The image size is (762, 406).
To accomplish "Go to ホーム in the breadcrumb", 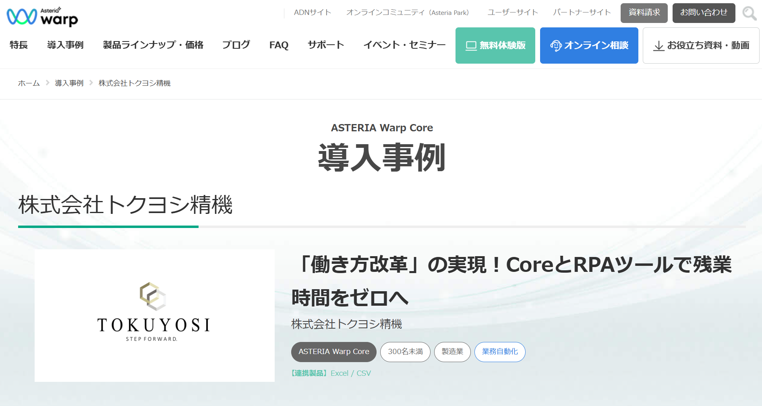I will coord(29,83).
